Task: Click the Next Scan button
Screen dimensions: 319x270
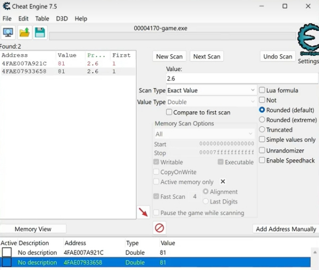Action: [207, 56]
